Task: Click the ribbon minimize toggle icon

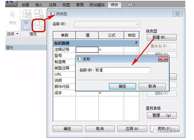Action: [130, 5]
